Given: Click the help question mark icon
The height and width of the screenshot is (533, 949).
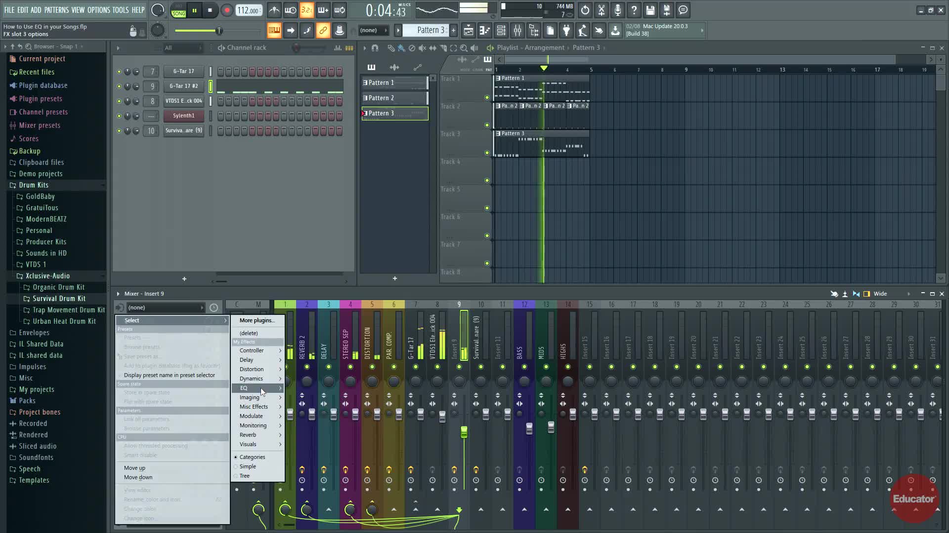Looking at the screenshot, I should pos(634,10).
